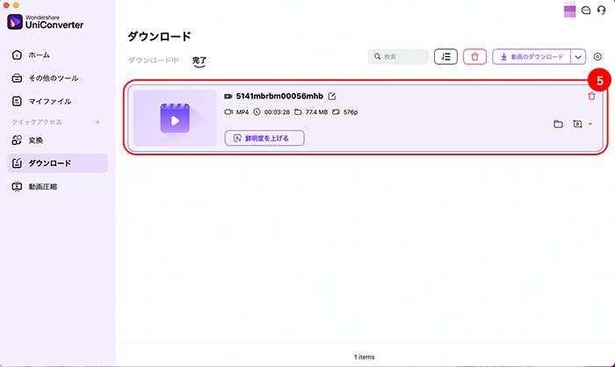This screenshot has height=367, width=615.
Task: Click the 576p resolution label
Action: tap(351, 112)
